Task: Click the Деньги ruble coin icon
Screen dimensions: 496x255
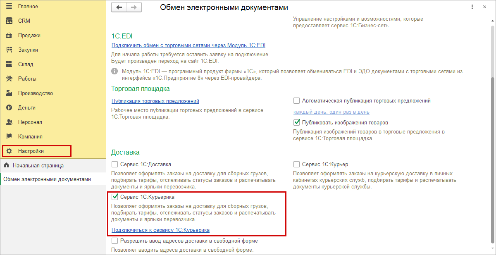Action: (9, 107)
